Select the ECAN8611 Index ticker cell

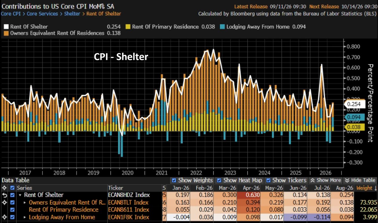pyautogui.click(x=128, y=210)
